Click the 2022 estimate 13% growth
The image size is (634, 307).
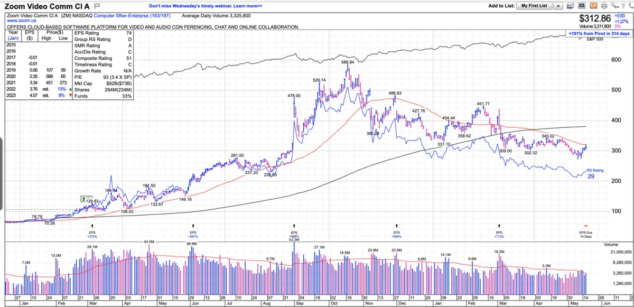(x=63, y=90)
